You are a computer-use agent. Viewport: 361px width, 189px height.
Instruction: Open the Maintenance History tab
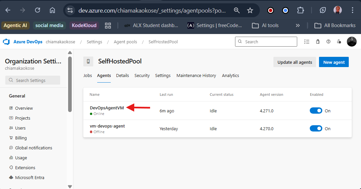click(x=196, y=76)
